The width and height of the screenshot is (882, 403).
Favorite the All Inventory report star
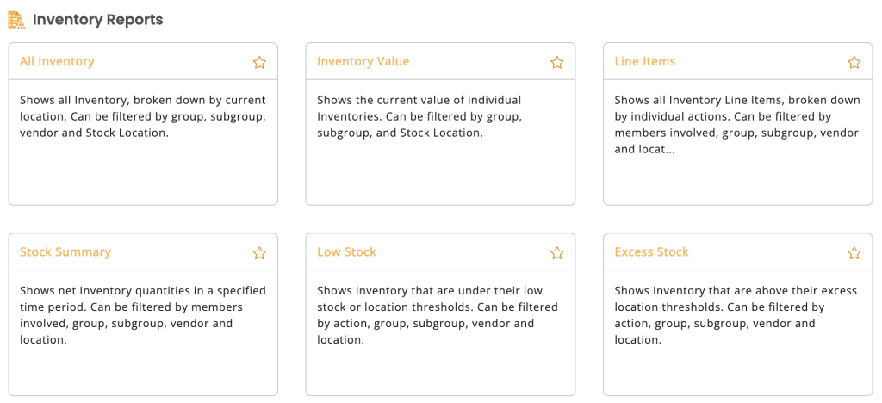pyautogui.click(x=259, y=62)
